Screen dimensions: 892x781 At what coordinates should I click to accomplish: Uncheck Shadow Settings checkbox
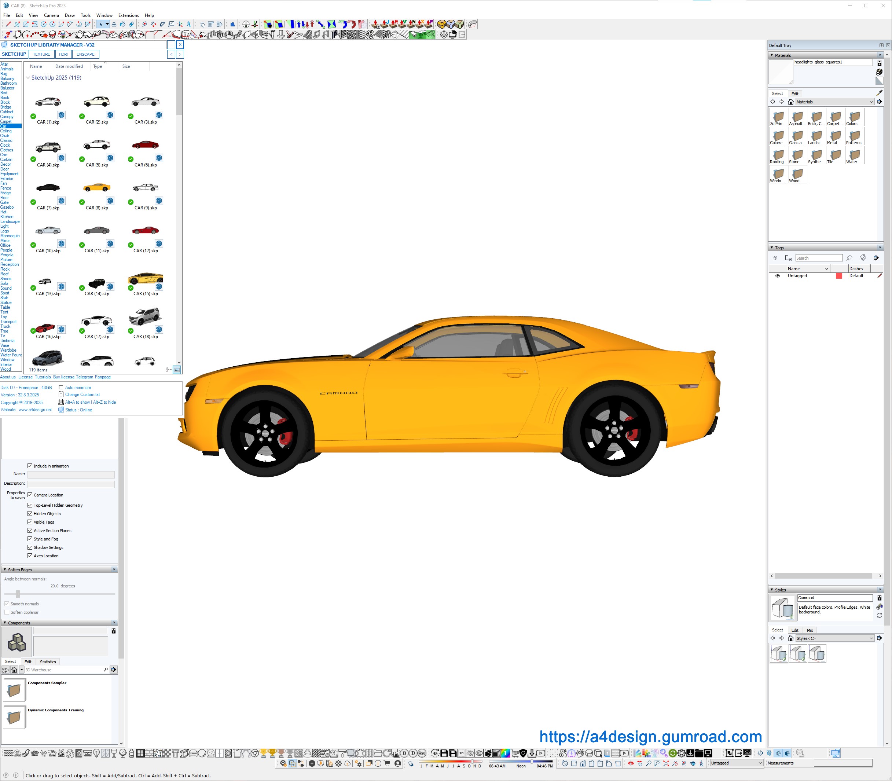click(30, 547)
